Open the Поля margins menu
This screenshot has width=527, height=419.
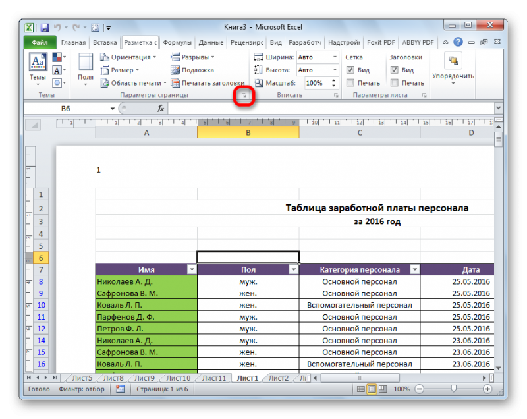86,69
